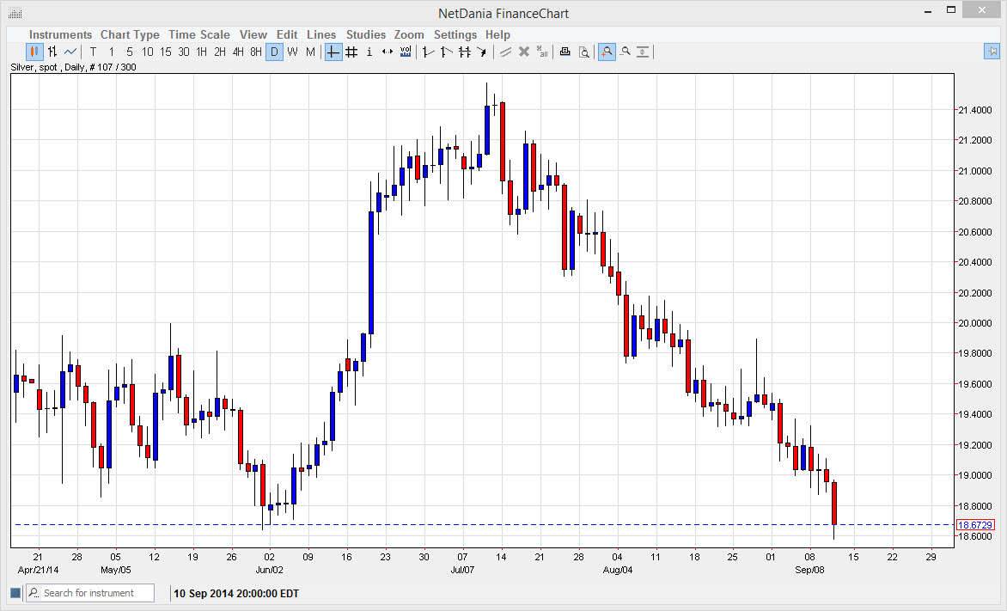Open the Studies menu
The image size is (1007, 611).
pos(365,34)
